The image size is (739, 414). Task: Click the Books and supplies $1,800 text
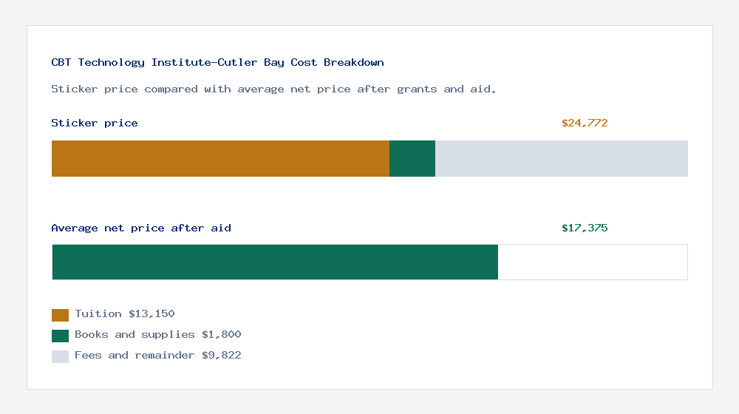pyautogui.click(x=158, y=335)
